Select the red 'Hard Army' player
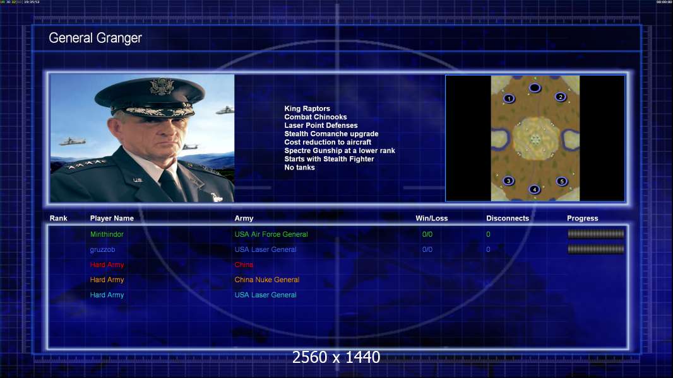Screen dimensions: 673x378 [107, 265]
